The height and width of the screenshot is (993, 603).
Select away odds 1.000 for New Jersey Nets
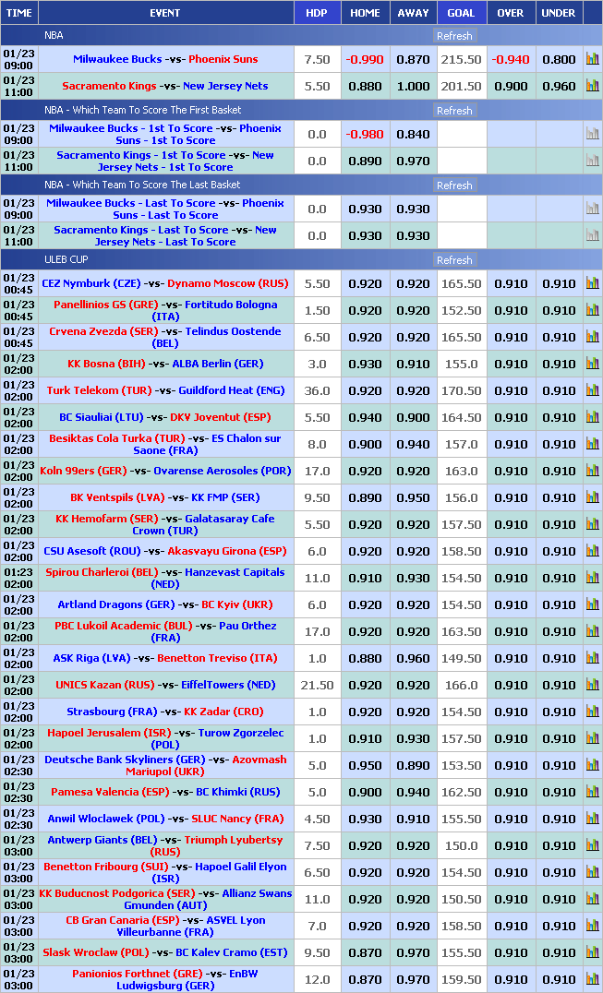point(413,86)
